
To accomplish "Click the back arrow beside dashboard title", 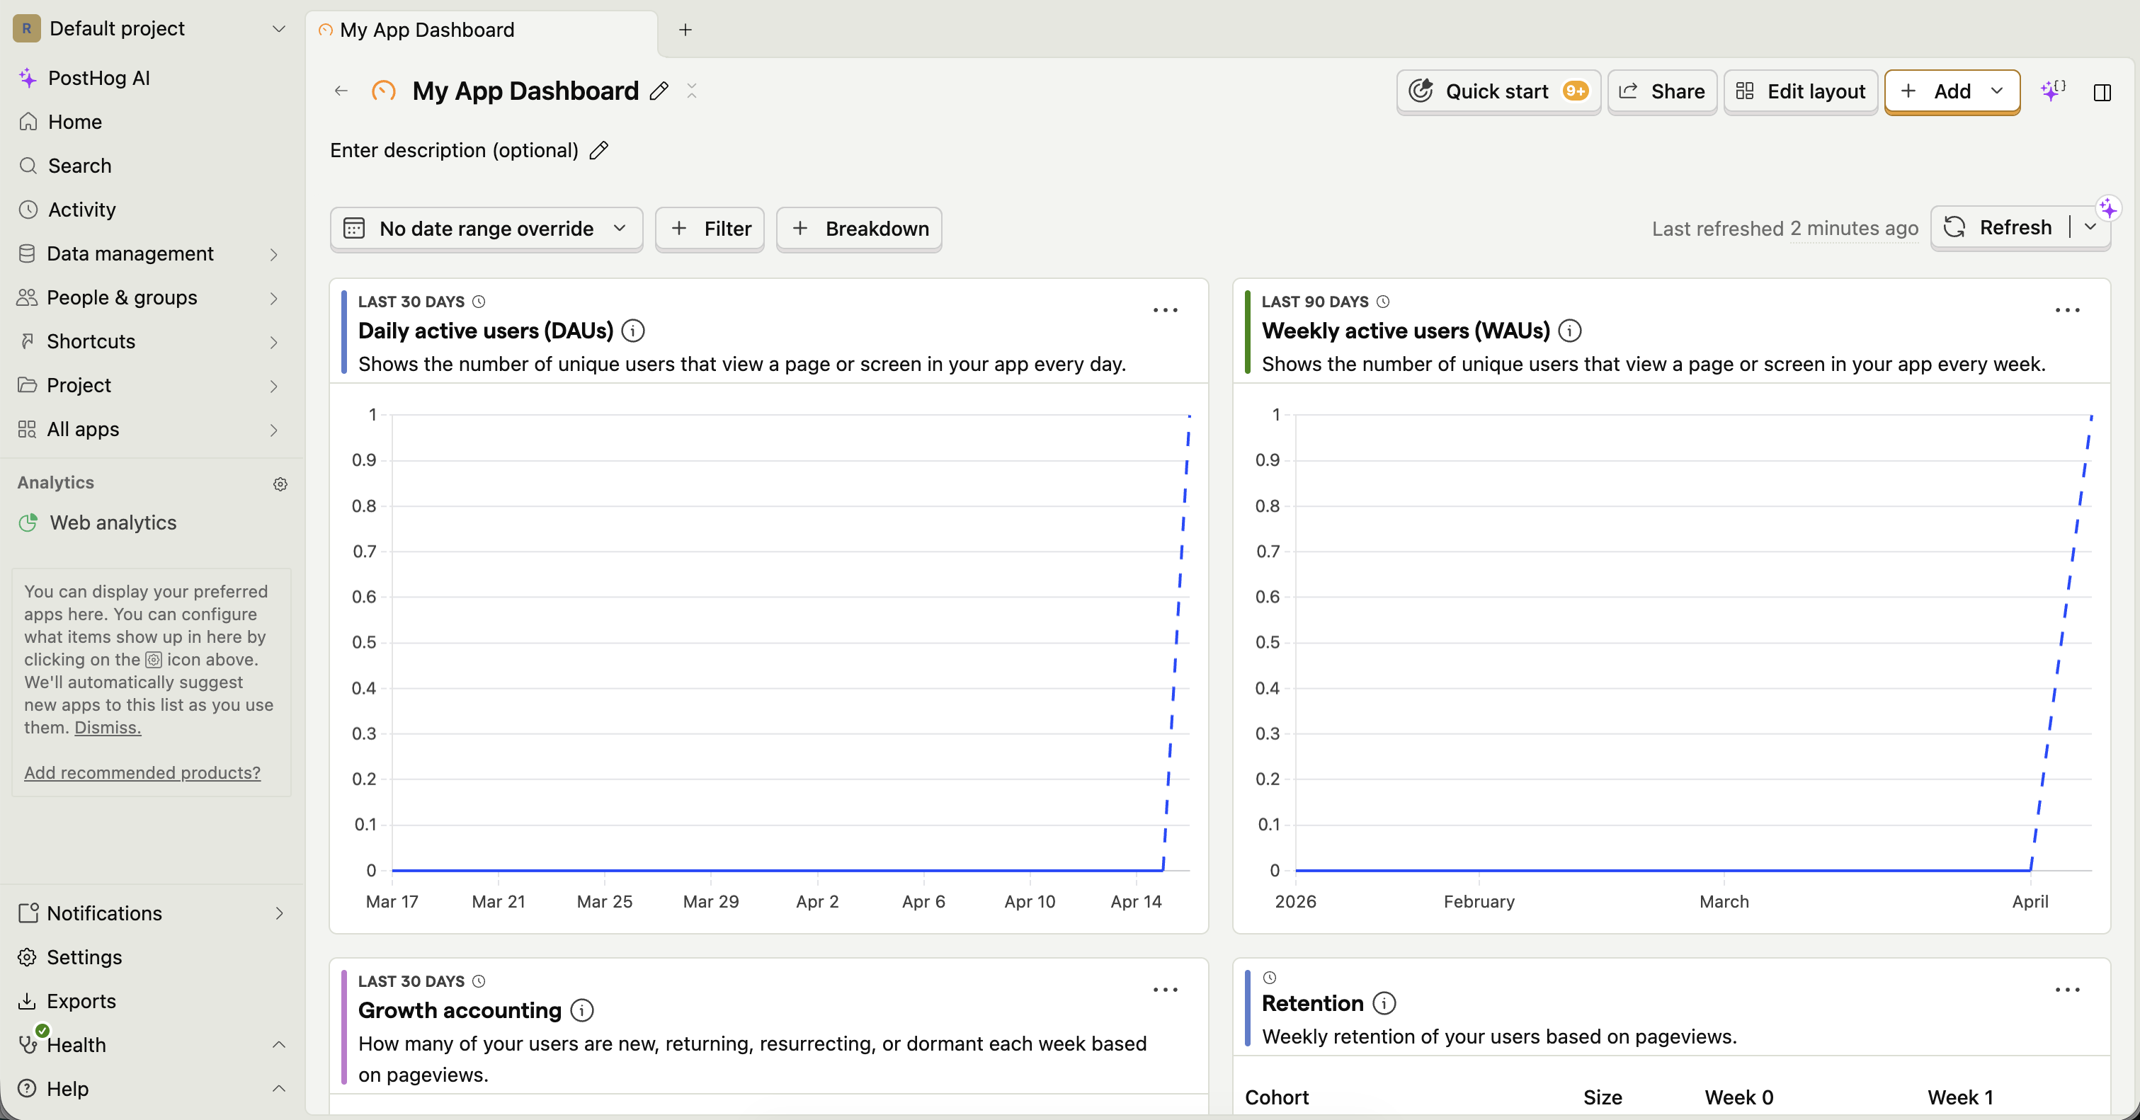I will pos(341,91).
